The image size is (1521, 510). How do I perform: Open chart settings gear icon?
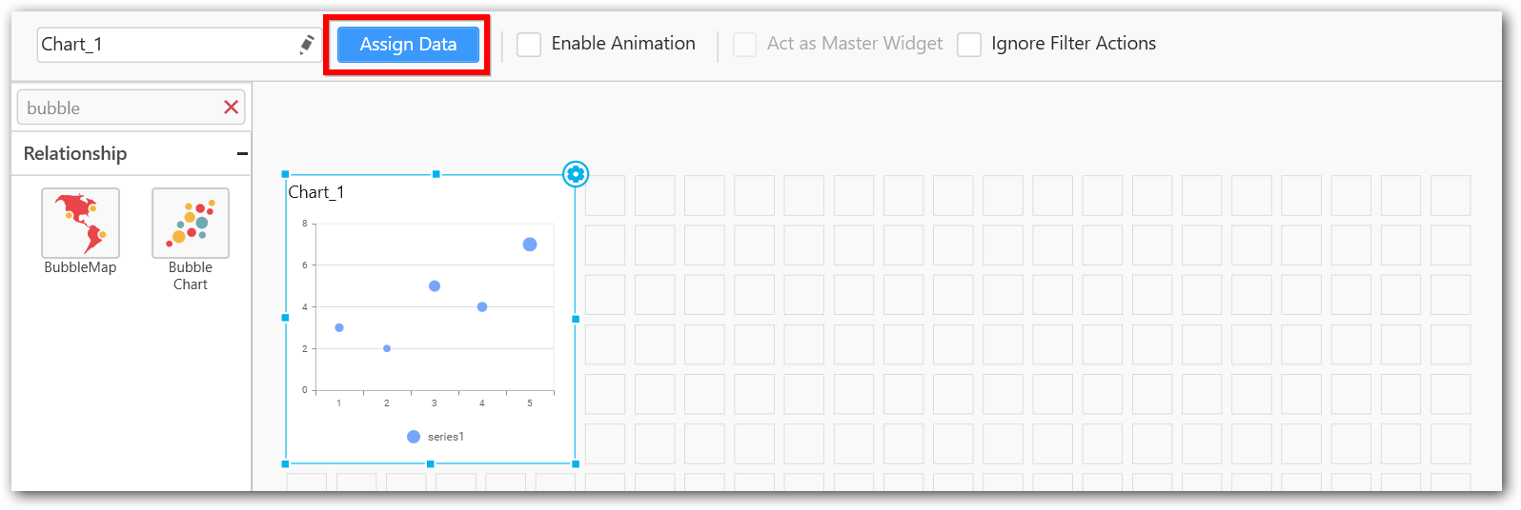pyautogui.click(x=576, y=174)
